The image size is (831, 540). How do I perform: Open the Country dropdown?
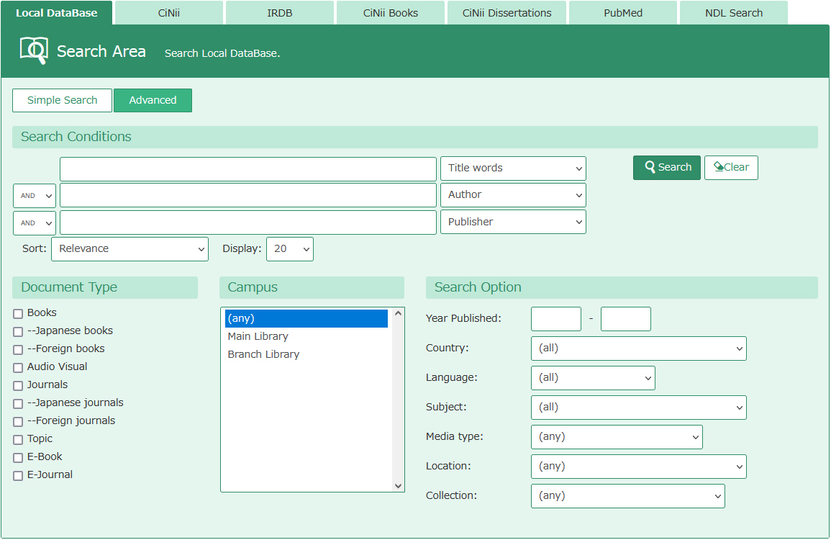[638, 348]
